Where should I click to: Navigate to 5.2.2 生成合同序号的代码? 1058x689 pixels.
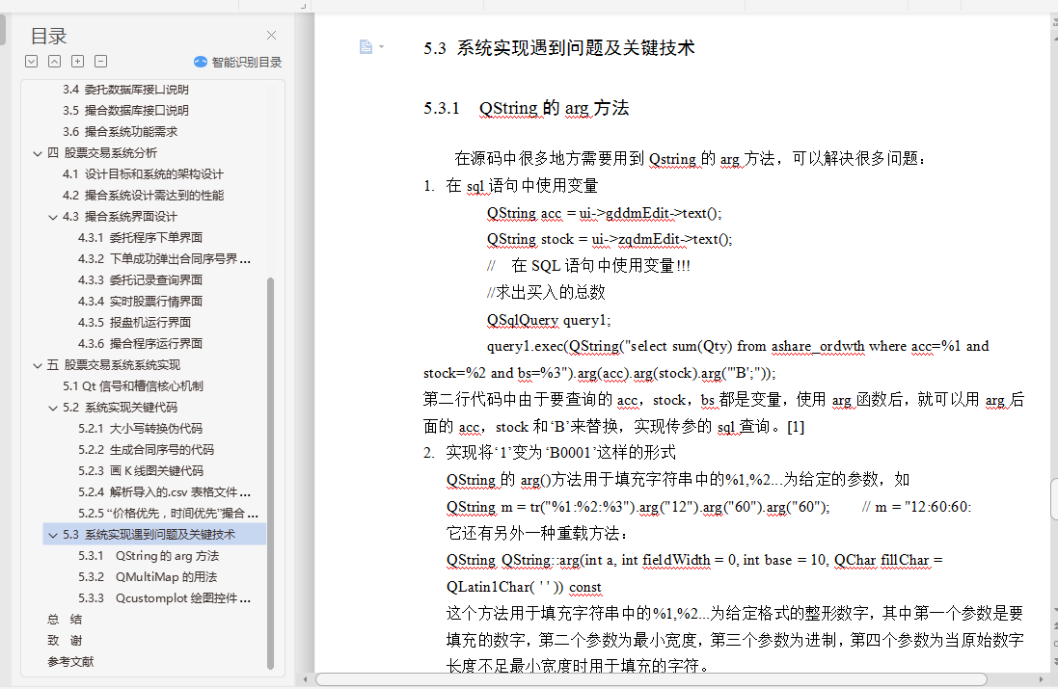146,450
